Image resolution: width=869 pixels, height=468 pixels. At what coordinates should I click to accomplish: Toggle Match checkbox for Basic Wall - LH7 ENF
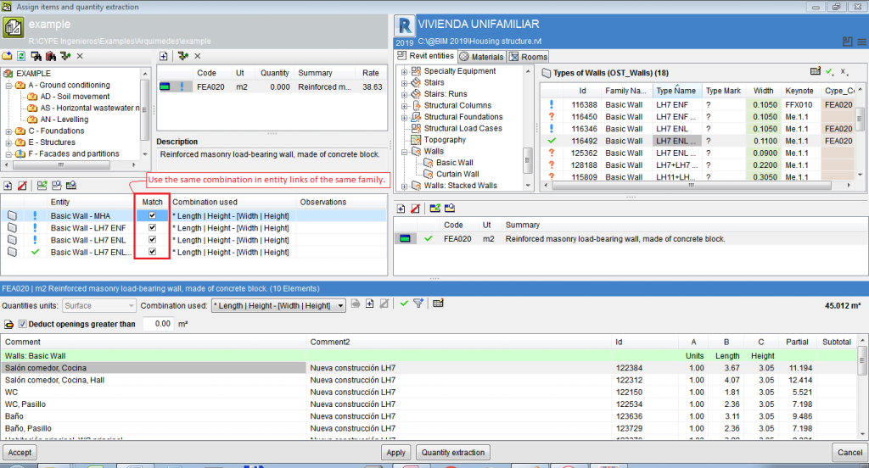click(153, 227)
